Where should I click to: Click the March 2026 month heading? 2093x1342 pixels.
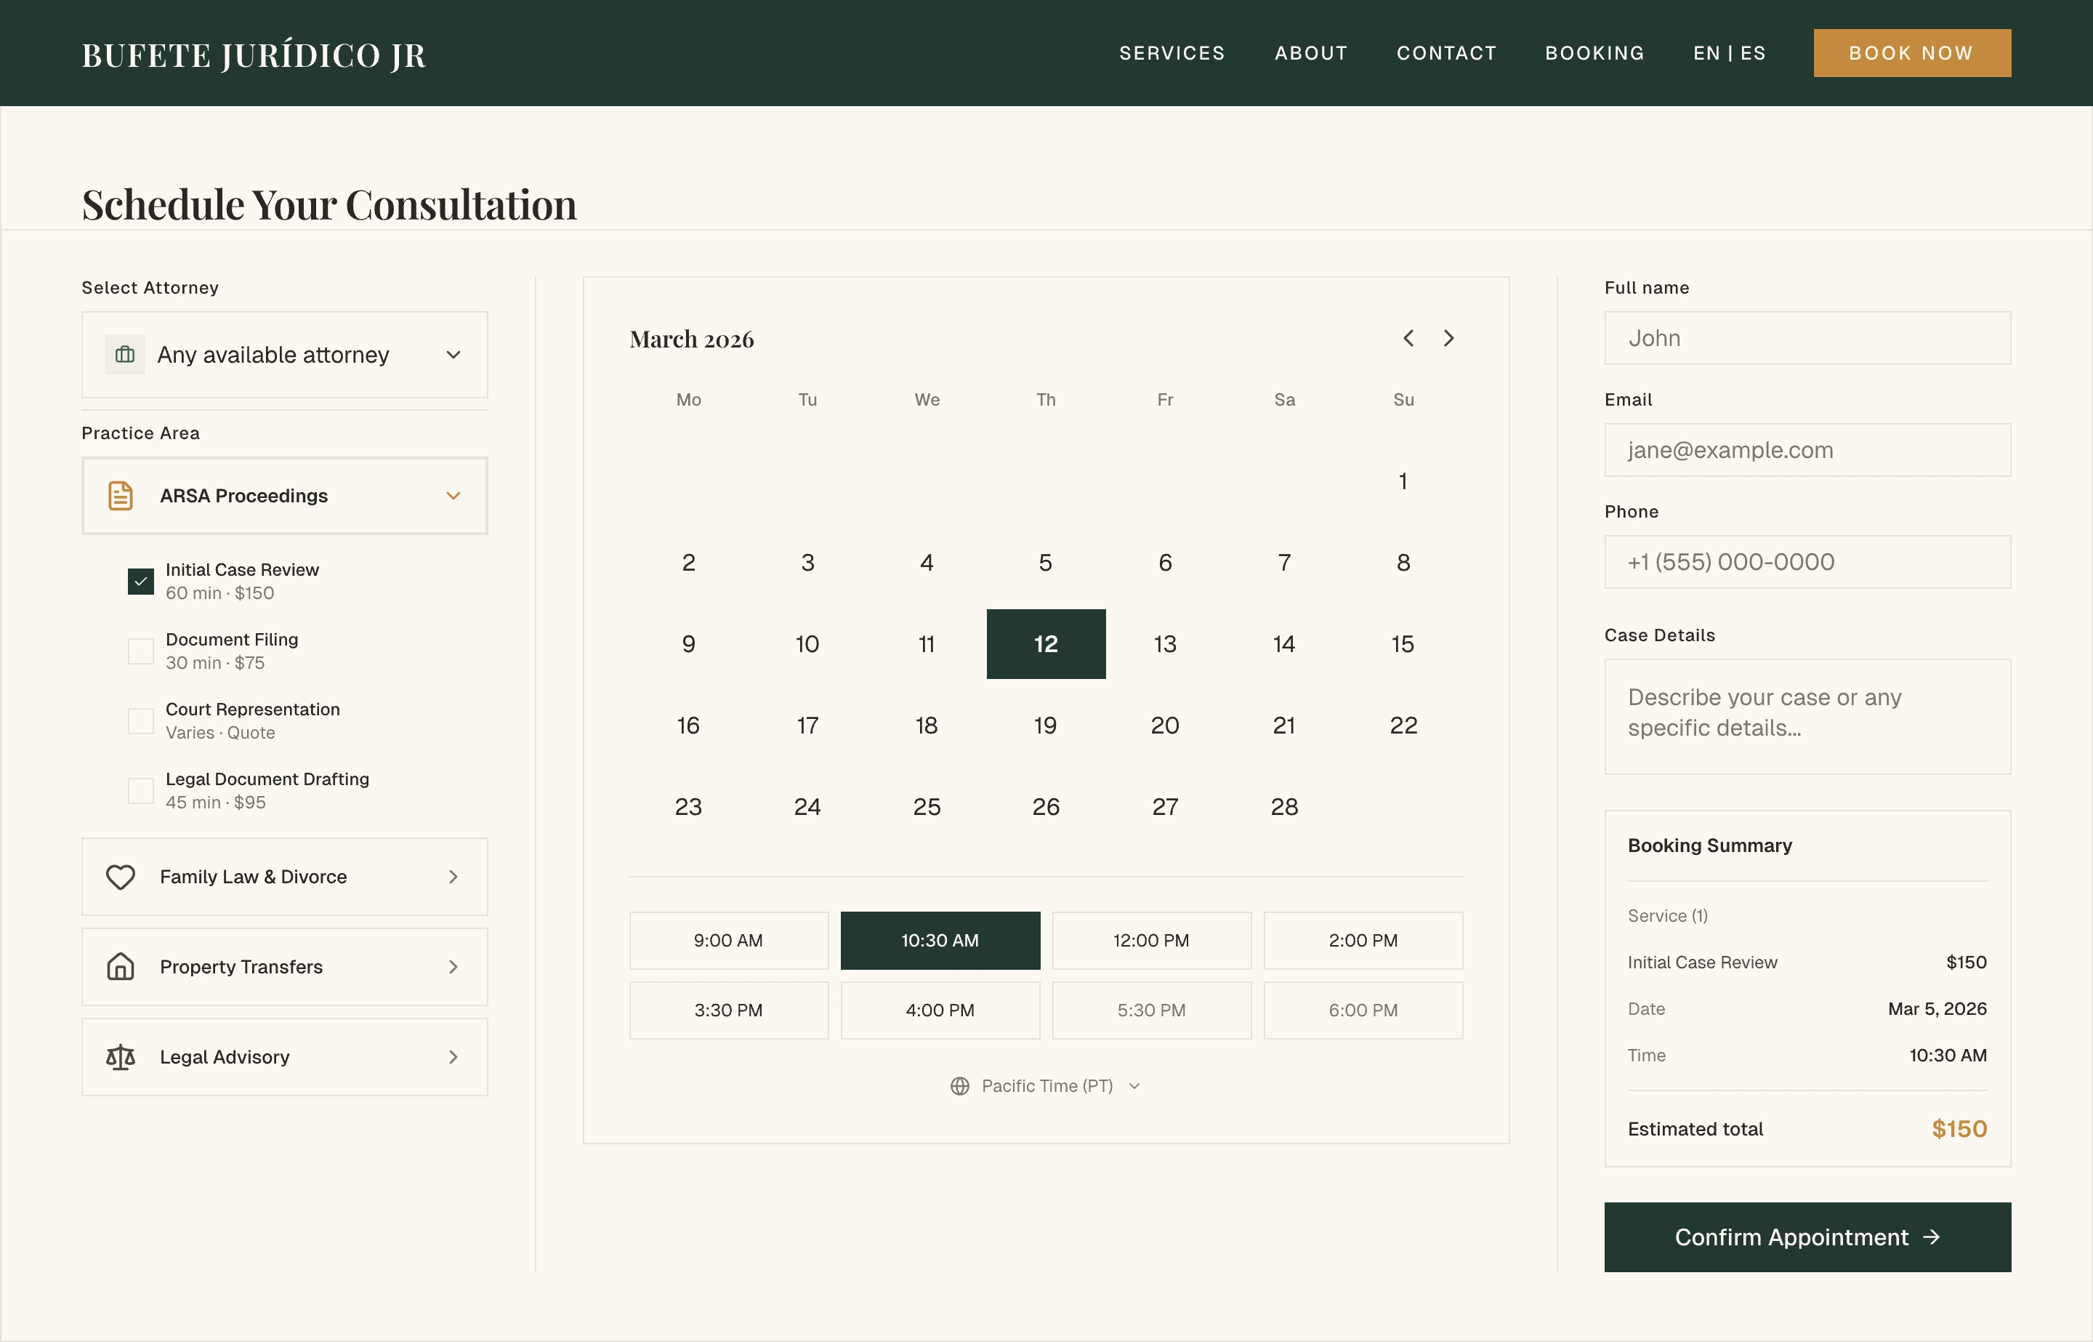692,339
